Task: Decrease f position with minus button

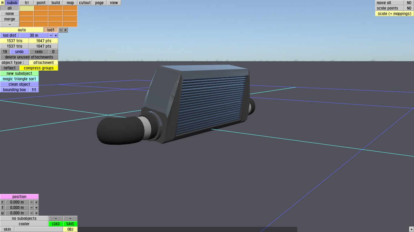Action: (32, 208)
